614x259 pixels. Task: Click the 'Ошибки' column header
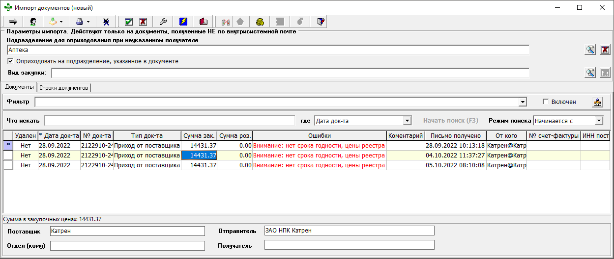pyautogui.click(x=319, y=136)
